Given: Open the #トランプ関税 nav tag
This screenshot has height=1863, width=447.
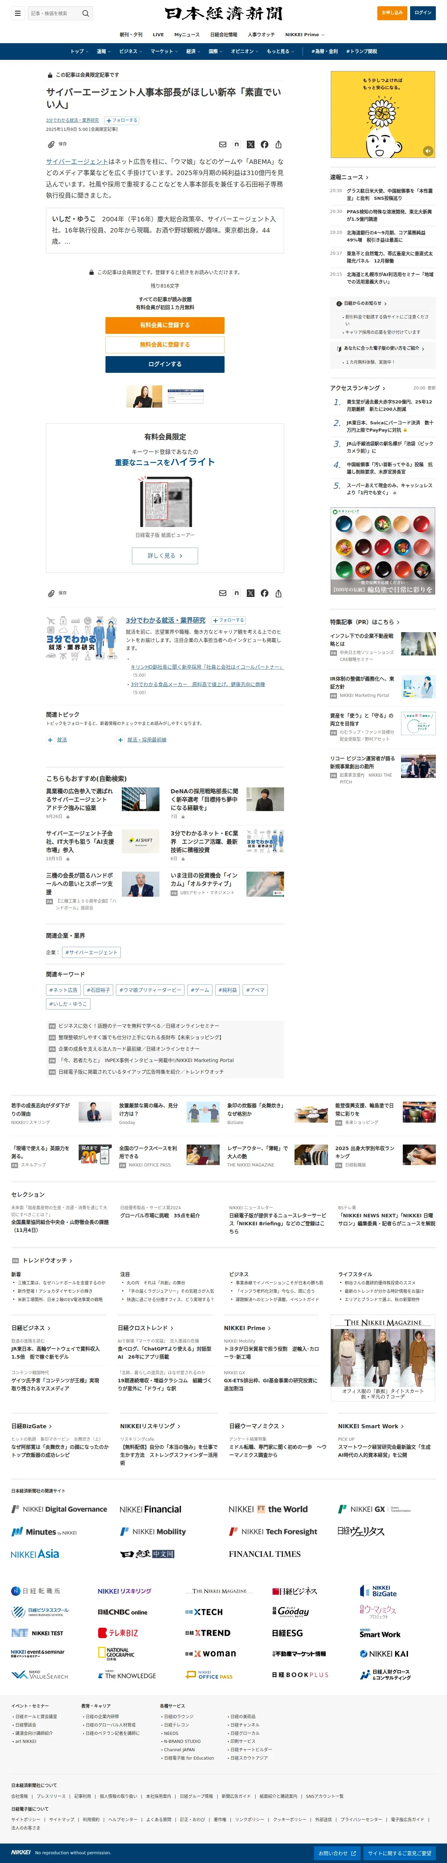Looking at the screenshot, I should pos(362,52).
